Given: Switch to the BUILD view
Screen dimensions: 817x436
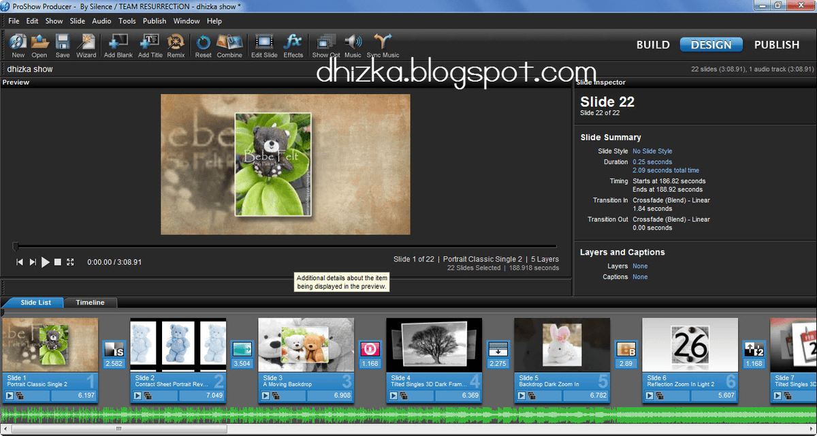Looking at the screenshot, I should coord(653,44).
